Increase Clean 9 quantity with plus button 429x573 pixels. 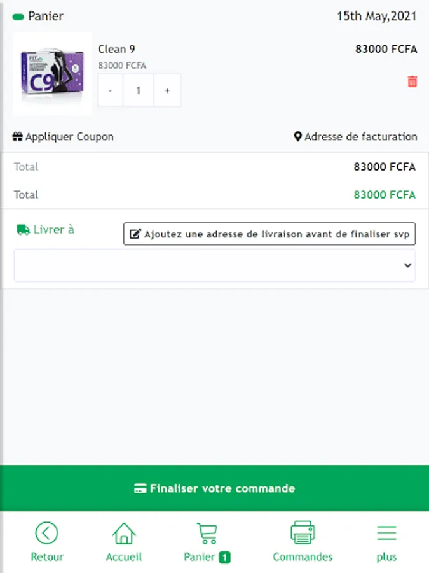coord(167,90)
